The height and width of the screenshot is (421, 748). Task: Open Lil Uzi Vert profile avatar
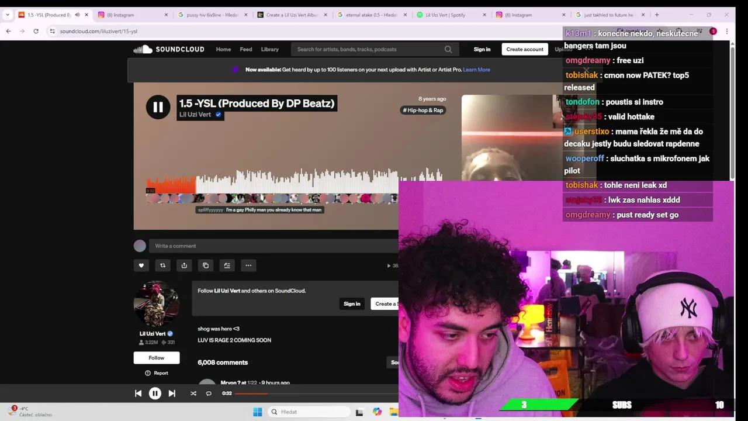tap(156, 303)
